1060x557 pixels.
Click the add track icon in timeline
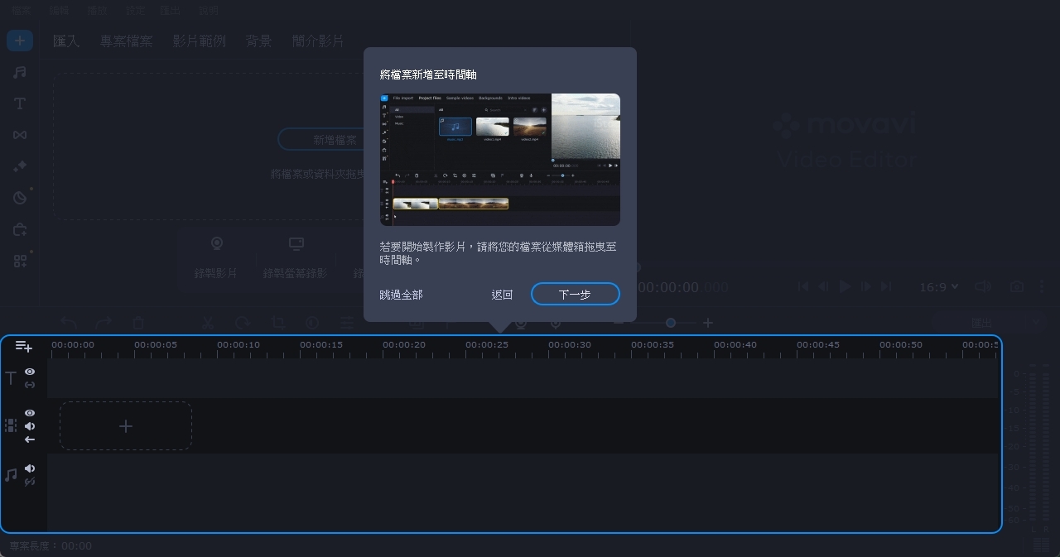(x=23, y=347)
